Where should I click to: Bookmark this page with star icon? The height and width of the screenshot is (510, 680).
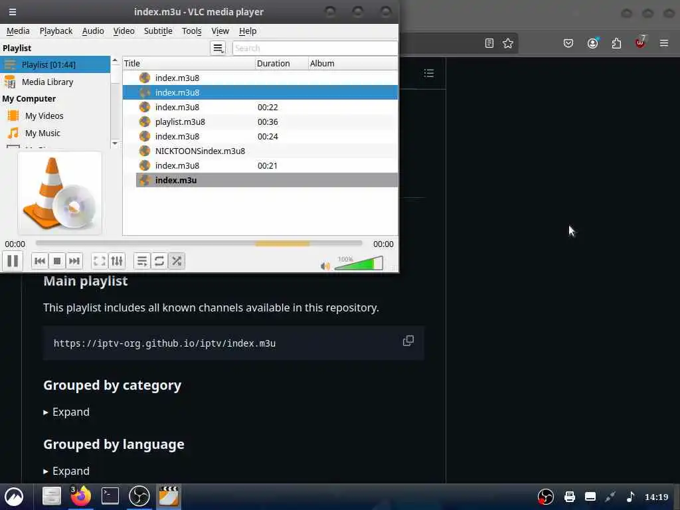point(508,43)
